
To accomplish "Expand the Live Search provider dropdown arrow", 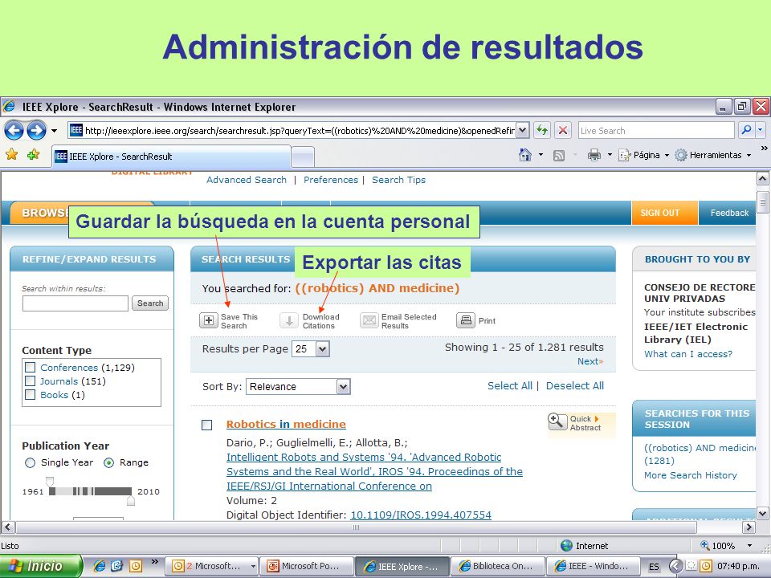I will (761, 130).
